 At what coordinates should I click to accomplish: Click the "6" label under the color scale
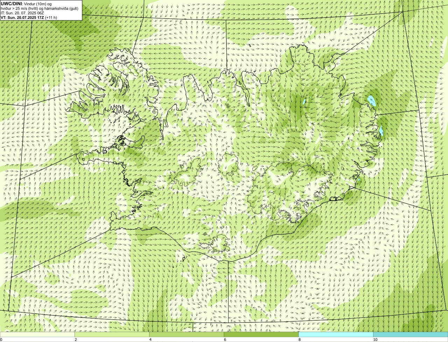coord(225,340)
